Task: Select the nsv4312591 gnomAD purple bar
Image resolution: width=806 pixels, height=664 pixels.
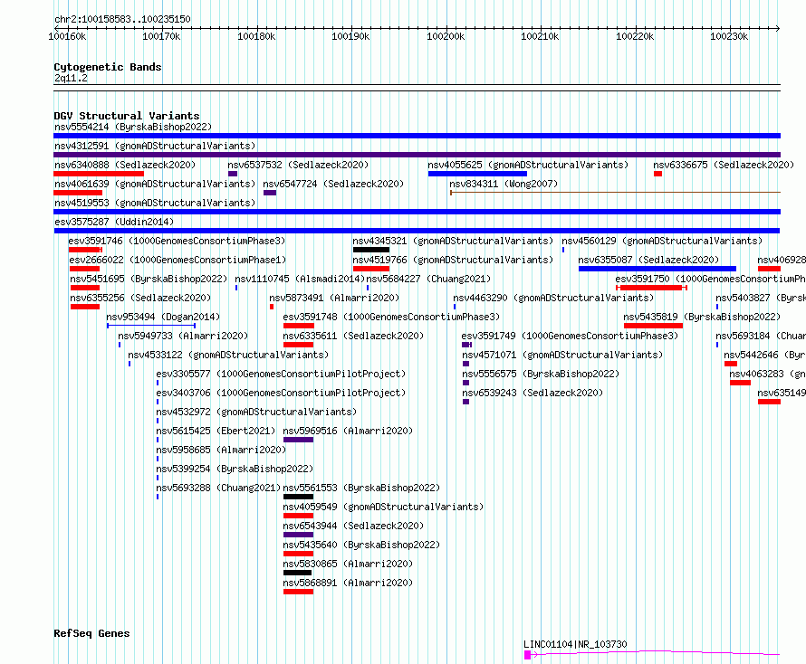Action: point(417,155)
